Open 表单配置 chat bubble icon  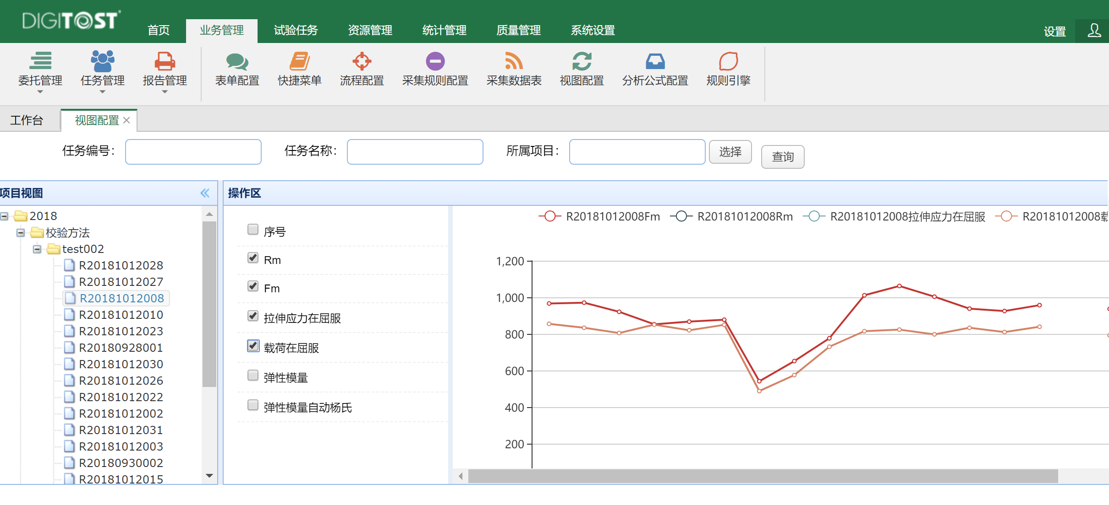click(x=237, y=61)
